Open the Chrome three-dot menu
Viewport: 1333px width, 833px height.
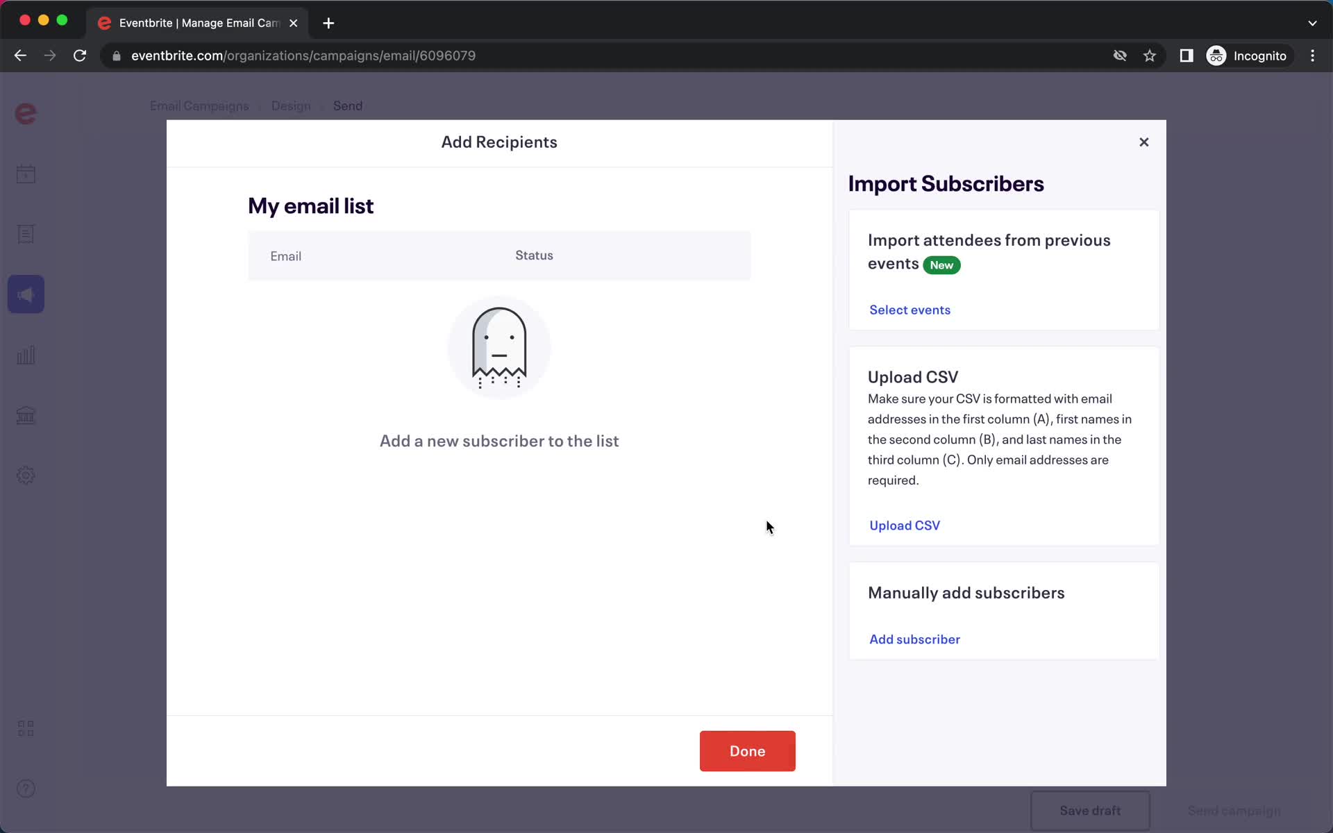click(1312, 56)
